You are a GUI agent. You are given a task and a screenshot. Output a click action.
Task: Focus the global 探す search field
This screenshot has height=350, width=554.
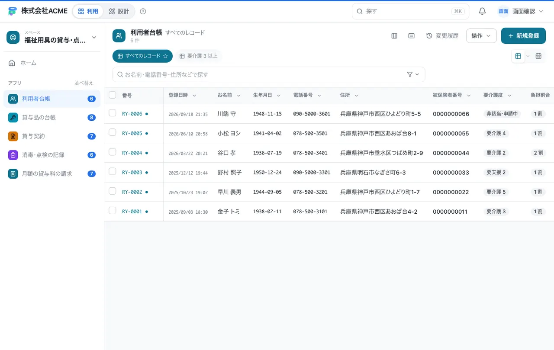[x=410, y=11]
